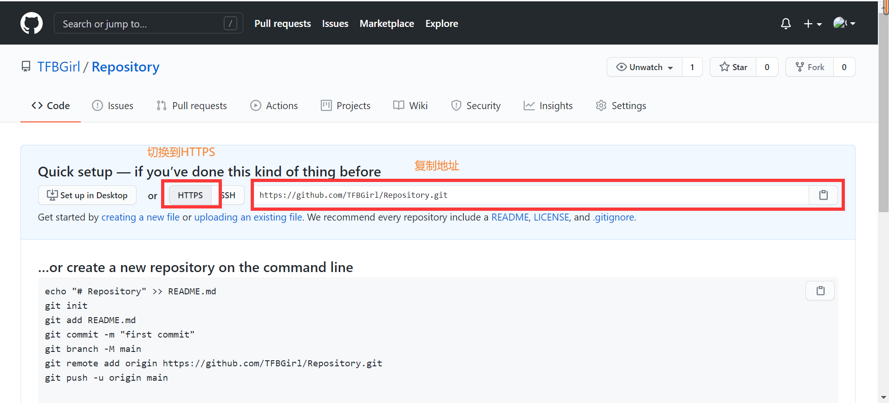The image size is (889, 403).
Task: Select the repository Issues tab
Action: [x=113, y=106]
